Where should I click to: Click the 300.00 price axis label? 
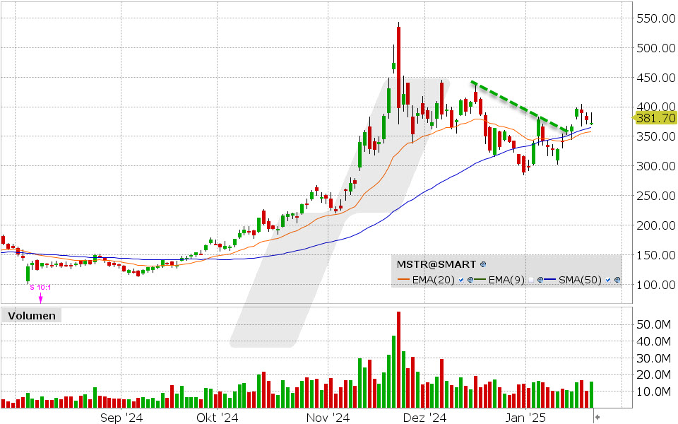coord(655,166)
